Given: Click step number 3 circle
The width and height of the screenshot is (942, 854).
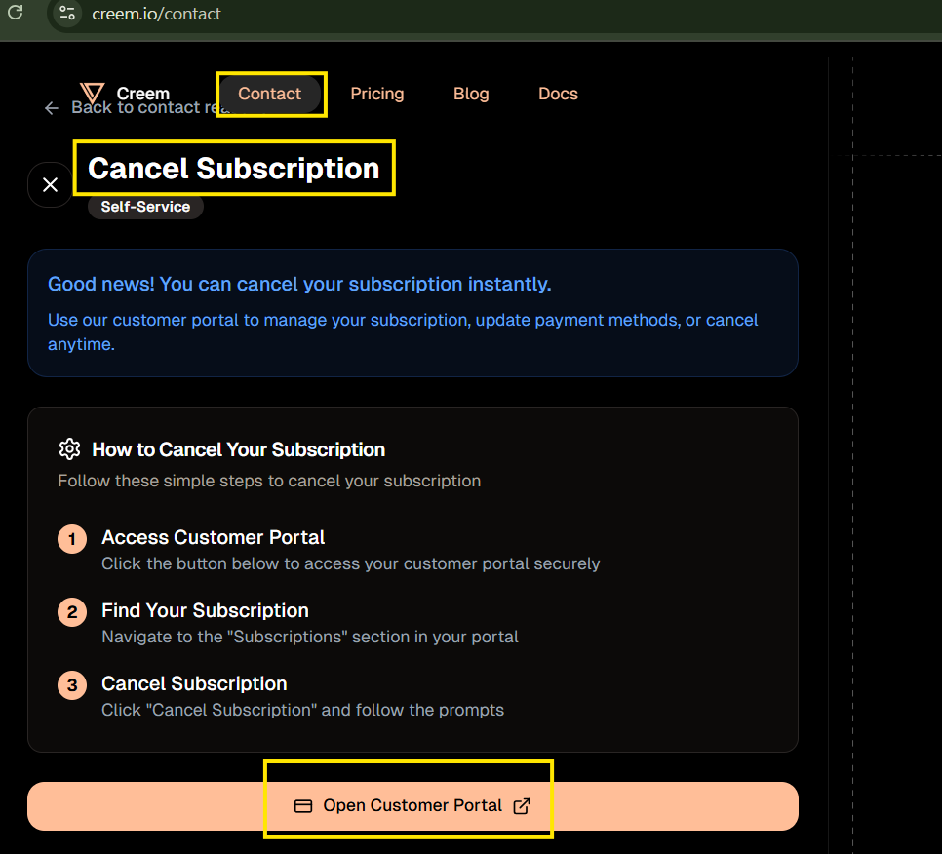Looking at the screenshot, I should 72,685.
